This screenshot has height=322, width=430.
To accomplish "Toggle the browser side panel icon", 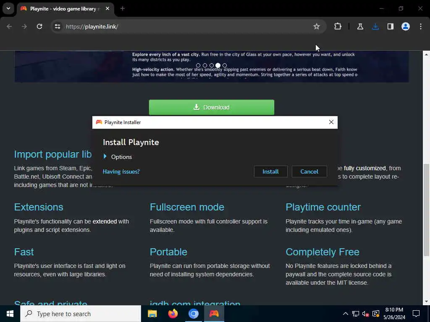I will coord(391,26).
